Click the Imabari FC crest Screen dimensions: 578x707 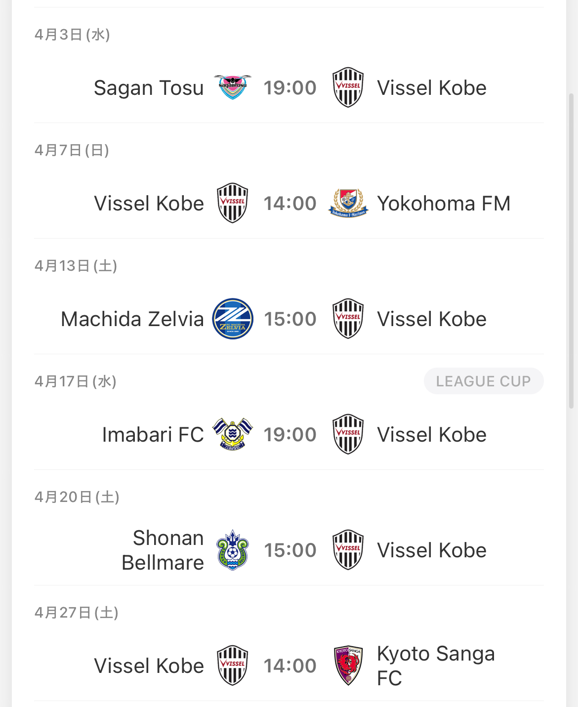pos(233,434)
